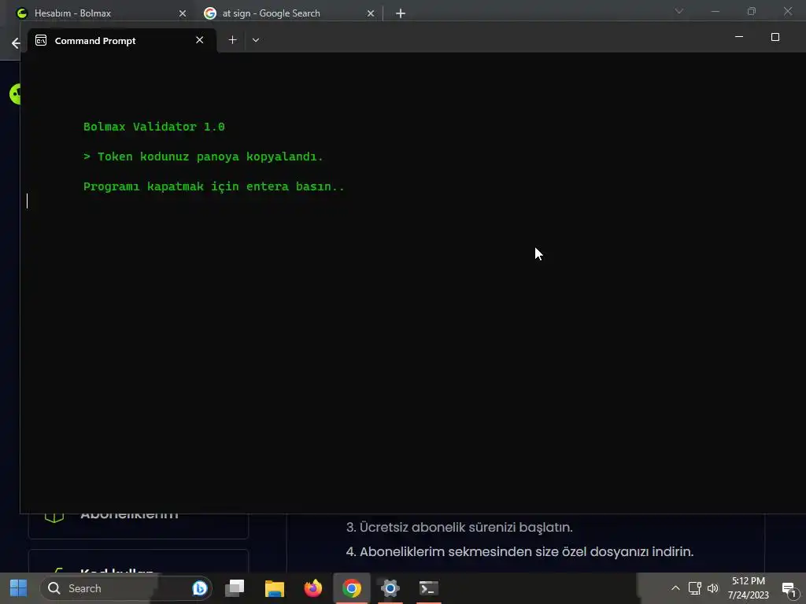Image resolution: width=806 pixels, height=604 pixels.
Task: Open the clock showing 5:12 PM
Action: pos(748,588)
